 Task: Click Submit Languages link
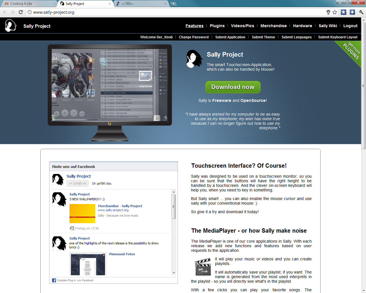click(297, 37)
